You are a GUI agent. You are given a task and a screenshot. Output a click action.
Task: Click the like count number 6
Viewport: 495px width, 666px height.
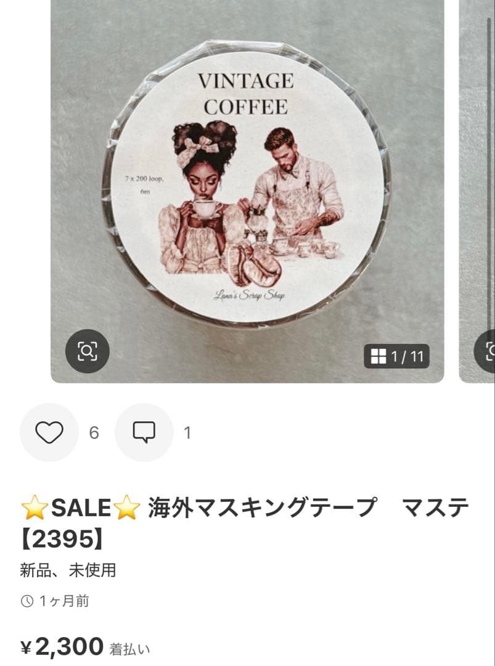(94, 433)
